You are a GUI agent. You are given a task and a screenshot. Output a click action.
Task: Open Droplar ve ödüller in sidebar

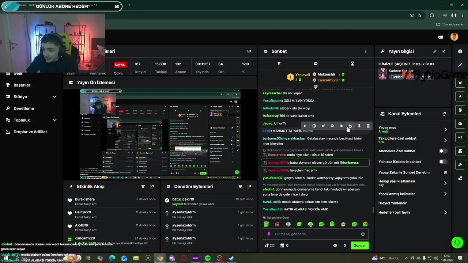(x=30, y=132)
